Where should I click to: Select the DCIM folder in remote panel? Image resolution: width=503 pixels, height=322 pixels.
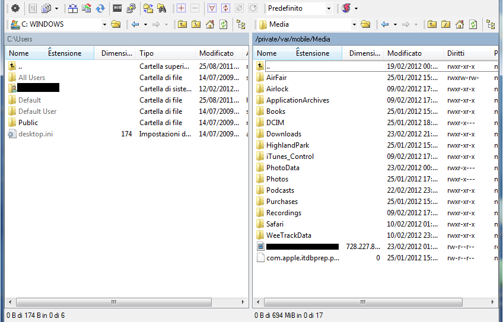(x=275, y=123)
